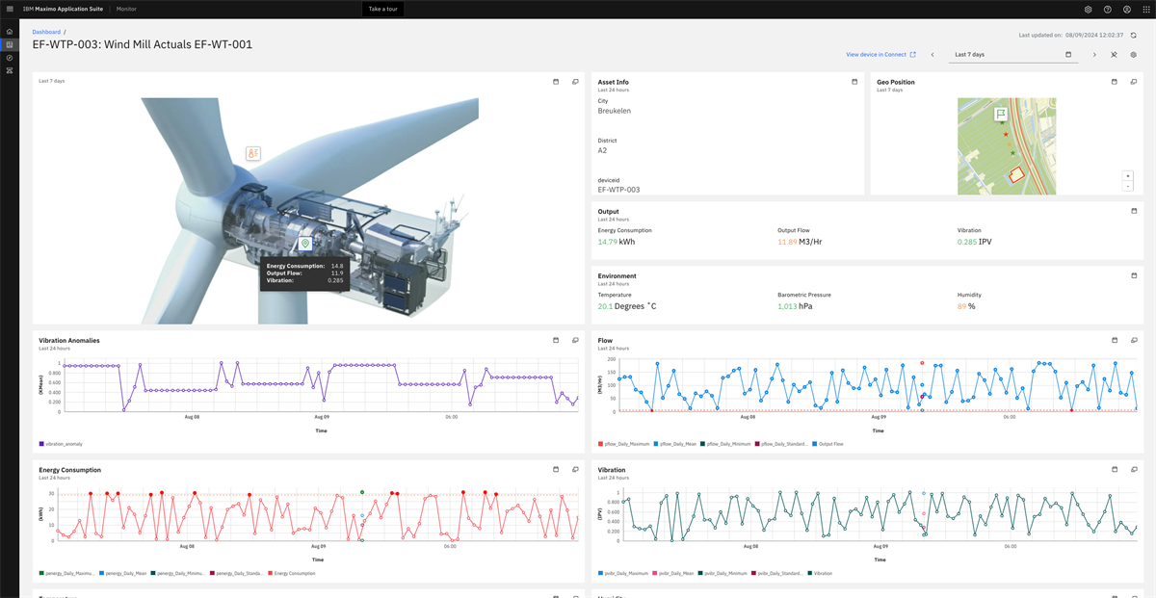
Task: Open View device in Connect link
Action: pyautogui.click(x=880, y=55)
